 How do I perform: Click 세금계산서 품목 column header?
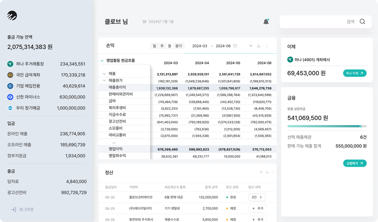(175, 187)
